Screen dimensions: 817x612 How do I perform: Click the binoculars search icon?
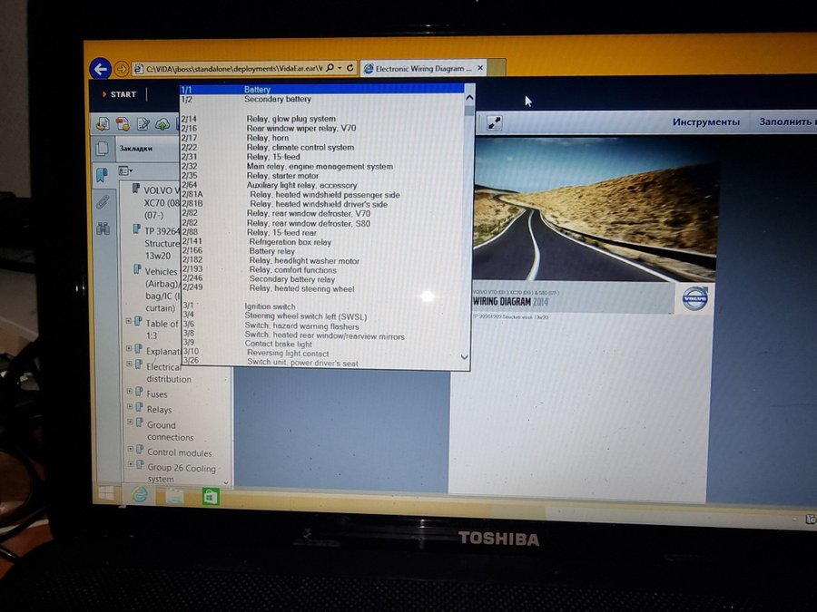pyautogui.click(x=103, y=228)
